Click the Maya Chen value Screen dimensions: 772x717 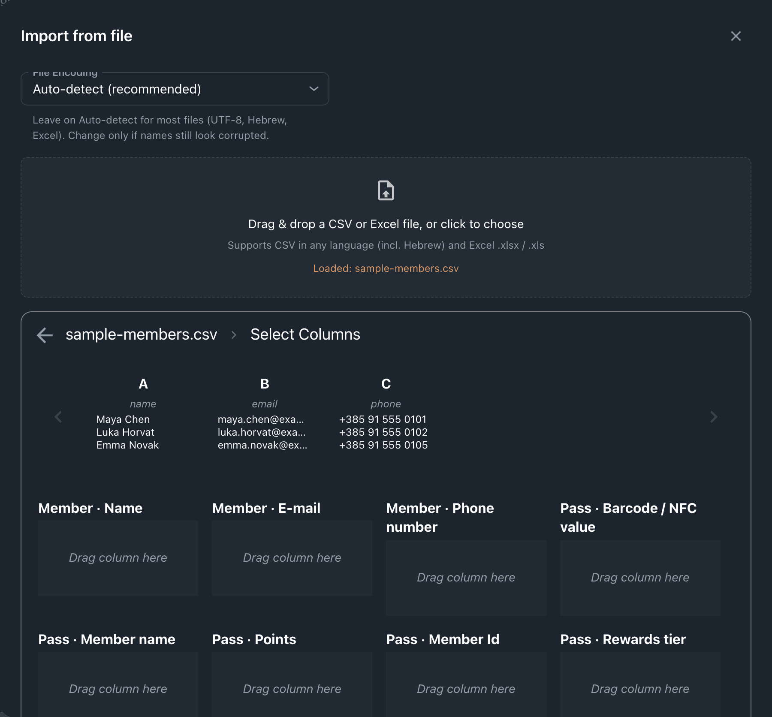coord(123,419)
